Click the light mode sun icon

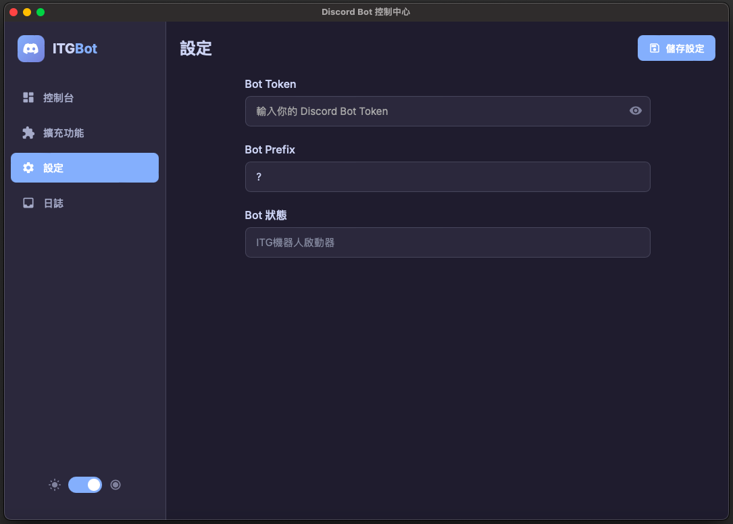pos(54,485)
